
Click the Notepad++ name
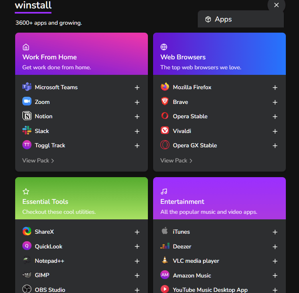pos(49,261)
